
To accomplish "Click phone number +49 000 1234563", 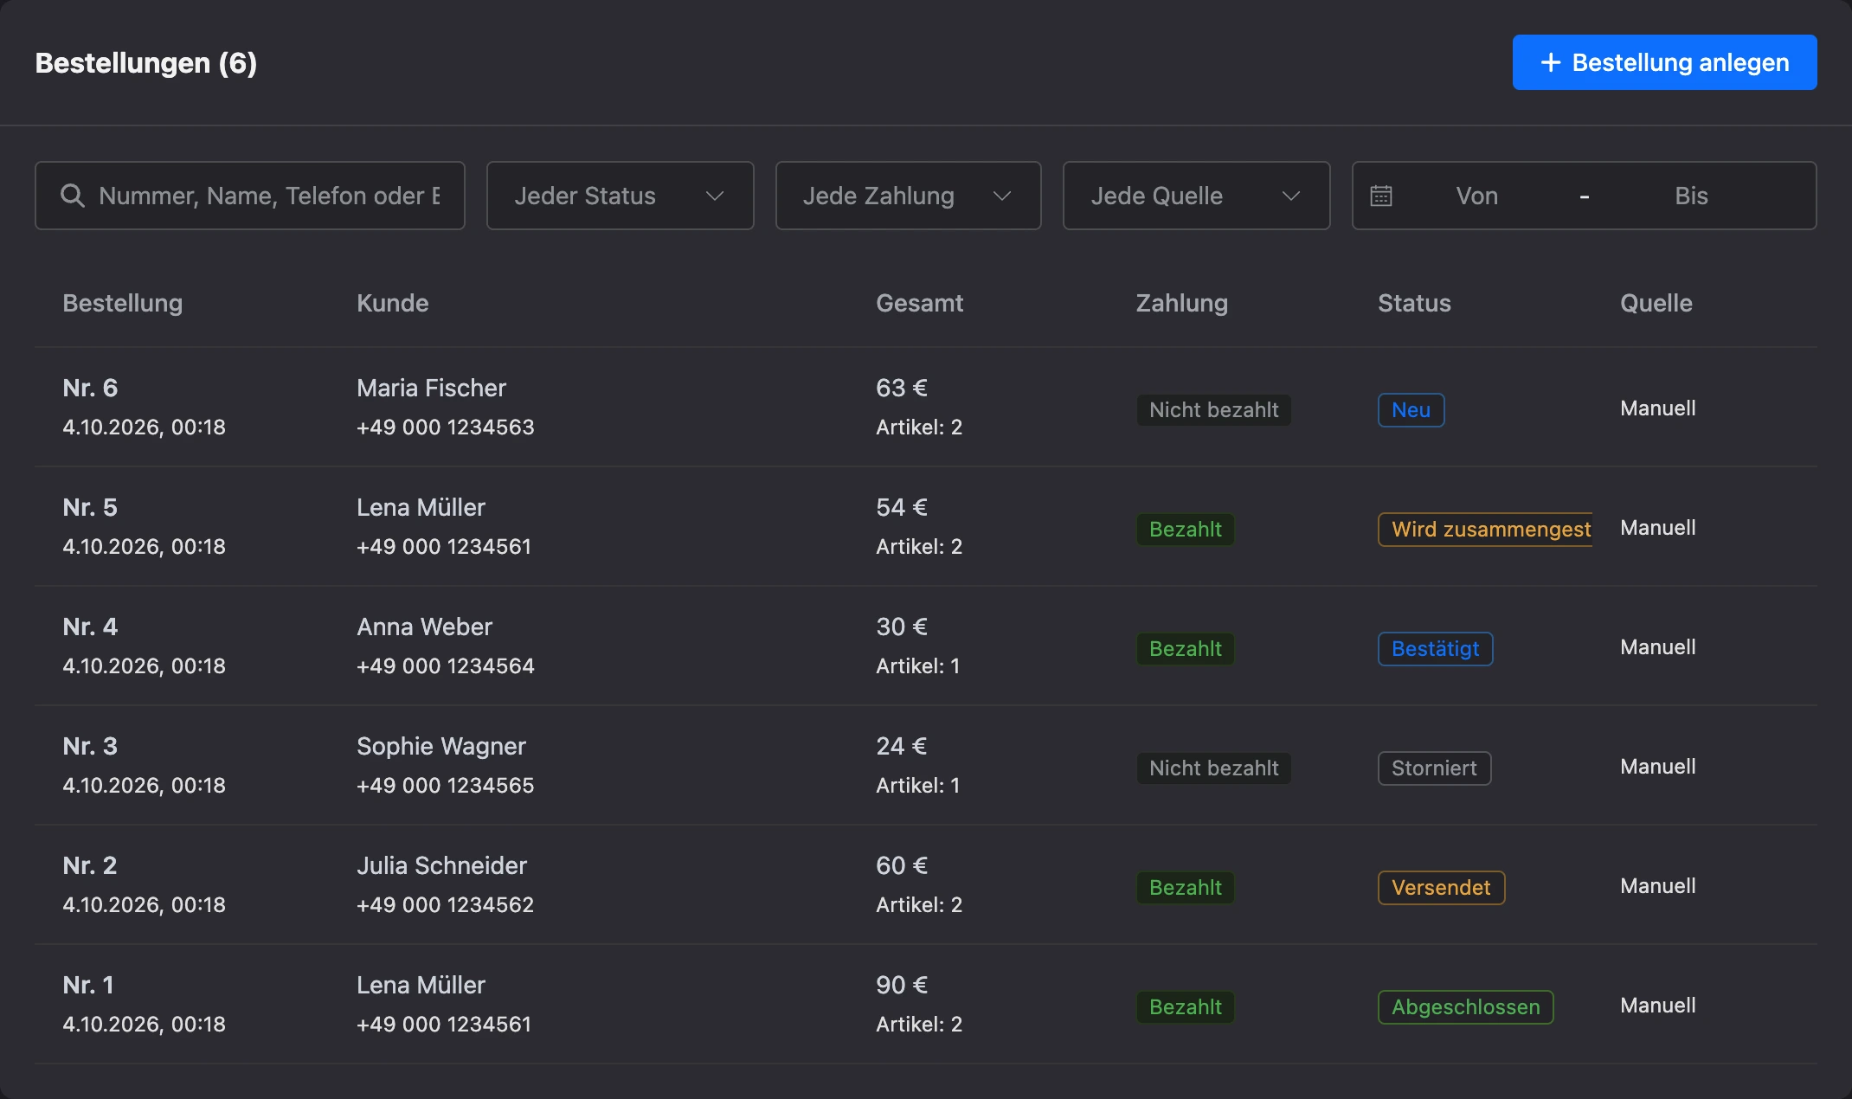I will pyautogui.click(x=446, y=427).
